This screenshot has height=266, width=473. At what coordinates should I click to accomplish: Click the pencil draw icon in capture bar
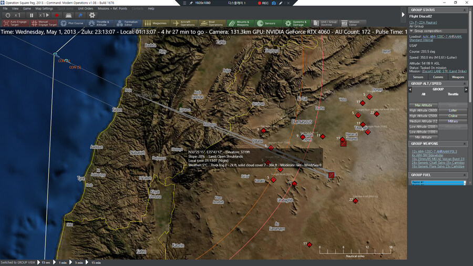pyautogui.click(x=281, y=3)
